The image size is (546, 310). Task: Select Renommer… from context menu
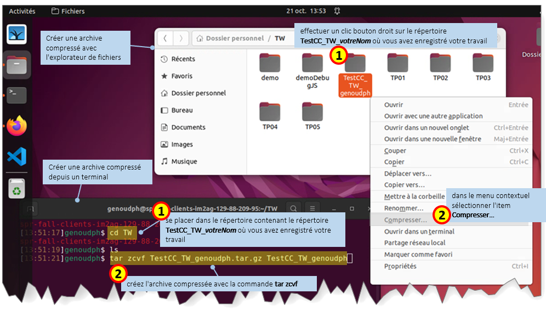pos(403,208)
